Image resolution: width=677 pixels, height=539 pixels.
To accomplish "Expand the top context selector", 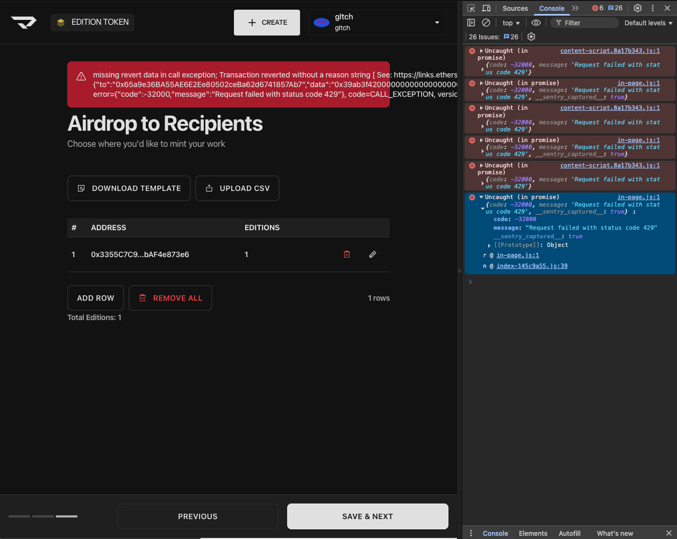I will [x=511, y=23].
